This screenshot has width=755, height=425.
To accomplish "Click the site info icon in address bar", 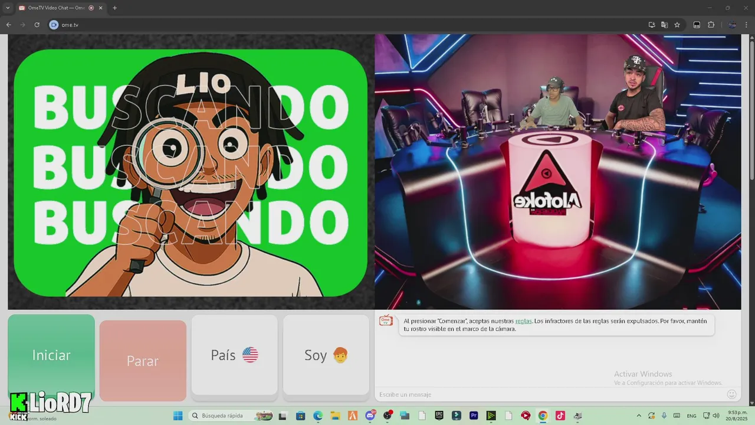I will tap(54, 25).
